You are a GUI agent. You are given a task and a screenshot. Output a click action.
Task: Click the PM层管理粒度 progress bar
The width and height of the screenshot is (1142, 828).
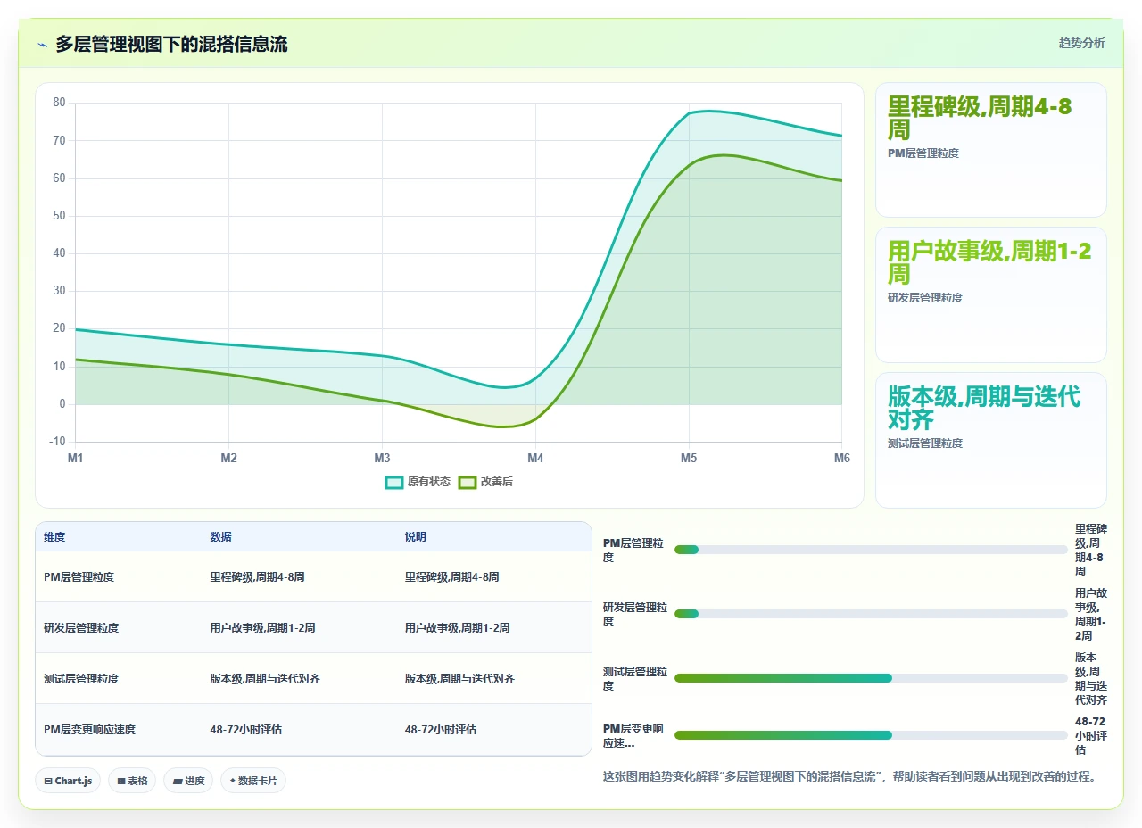871,550
